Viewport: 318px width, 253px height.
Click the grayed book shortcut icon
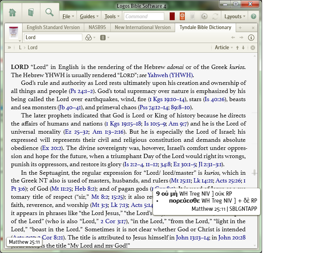(192, 16)
